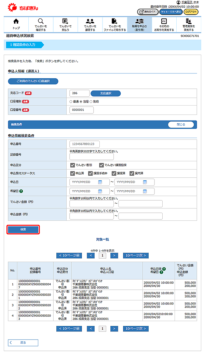Click calendar icon for 希望日 end date

[x=145, y=191]
